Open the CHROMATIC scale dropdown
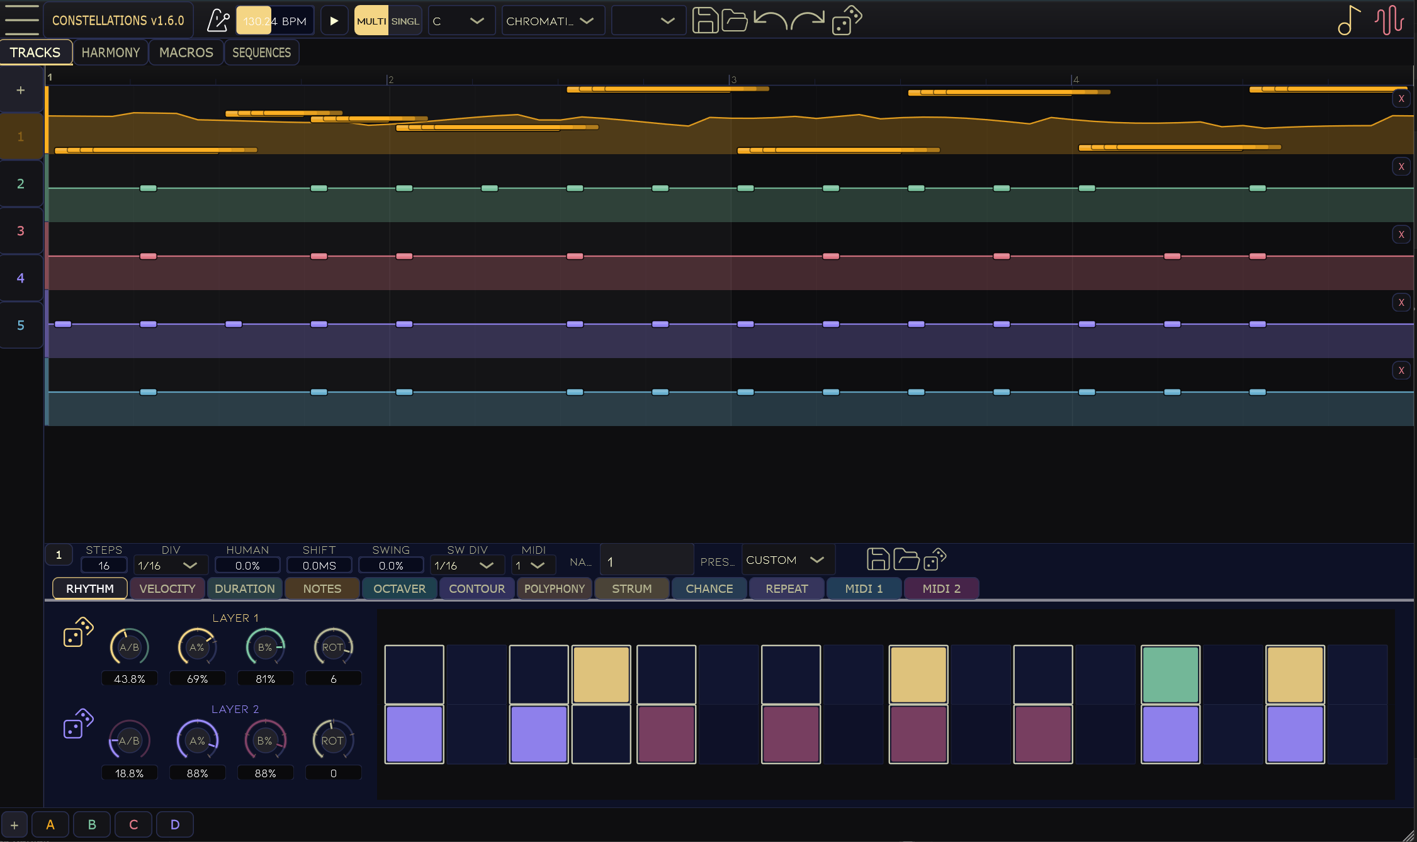Image resolution: width=1417 pixels, height=842 pixels. click(553, 21)
